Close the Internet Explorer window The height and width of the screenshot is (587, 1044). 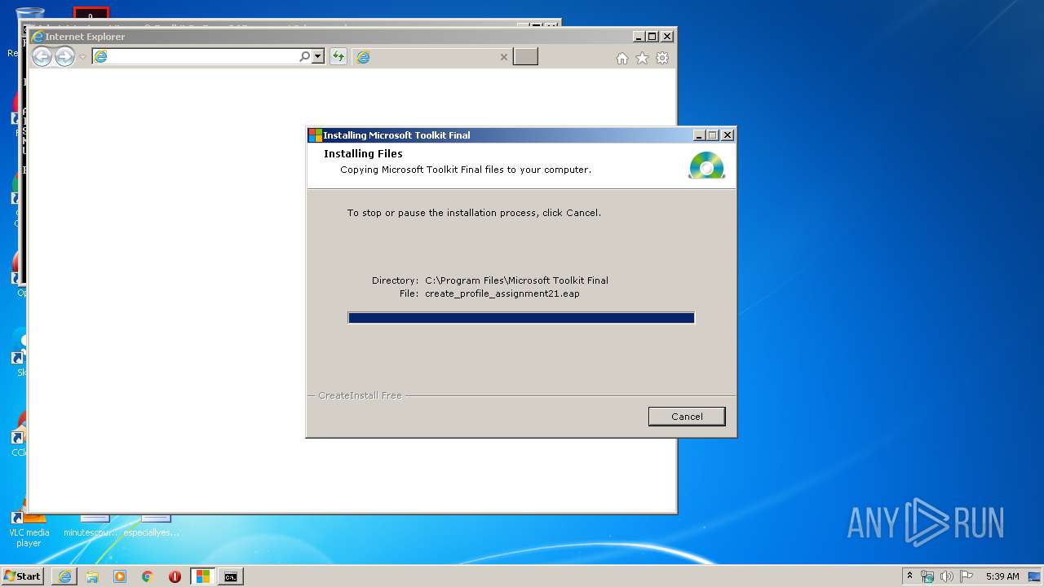coord(667,37)
